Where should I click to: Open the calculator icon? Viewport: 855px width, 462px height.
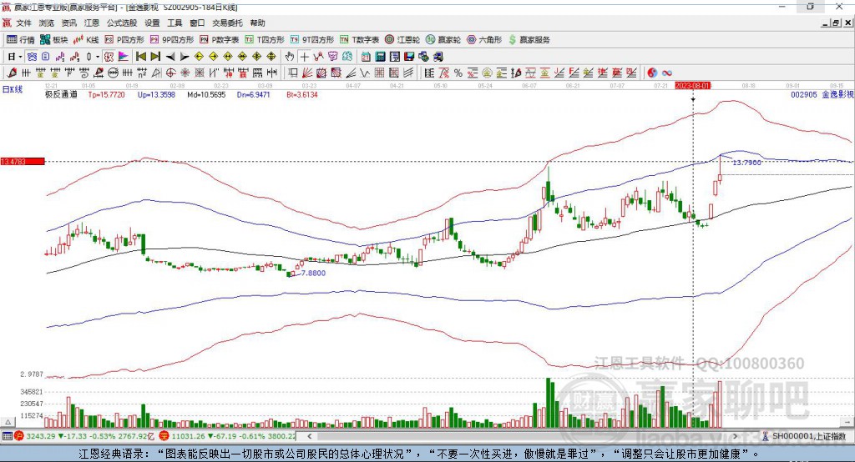coord(381,57)
